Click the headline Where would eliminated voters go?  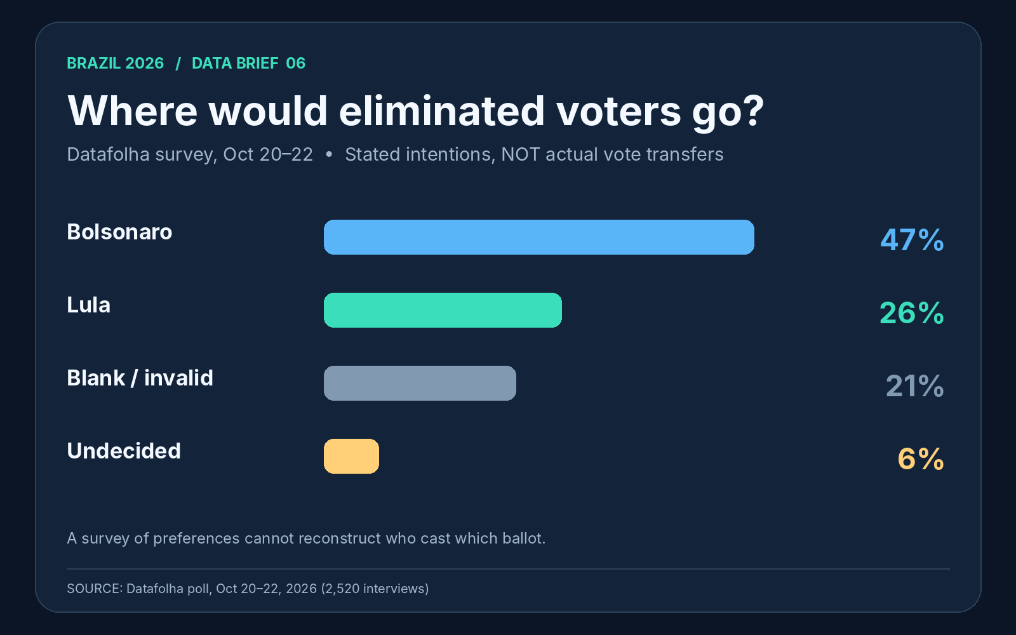(415, 111)
